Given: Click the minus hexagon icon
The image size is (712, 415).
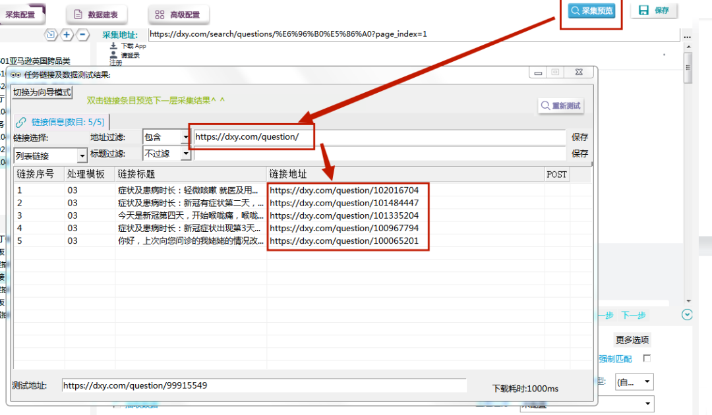Looking at the screenshot, I should 82,34.
